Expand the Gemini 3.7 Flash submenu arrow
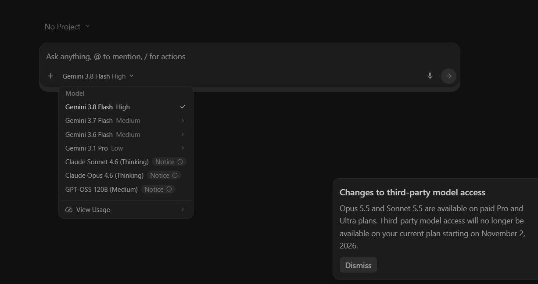 [183, 120]
